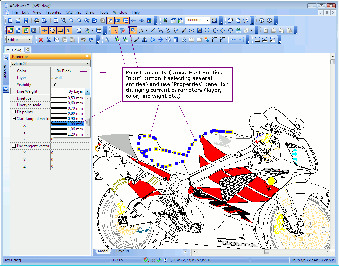
Task: Choose the Rectangle drawing tool
Action: tap(207, 30)
